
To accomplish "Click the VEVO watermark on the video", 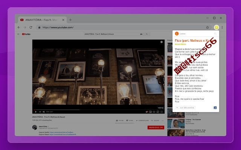I will coord(161,108).
